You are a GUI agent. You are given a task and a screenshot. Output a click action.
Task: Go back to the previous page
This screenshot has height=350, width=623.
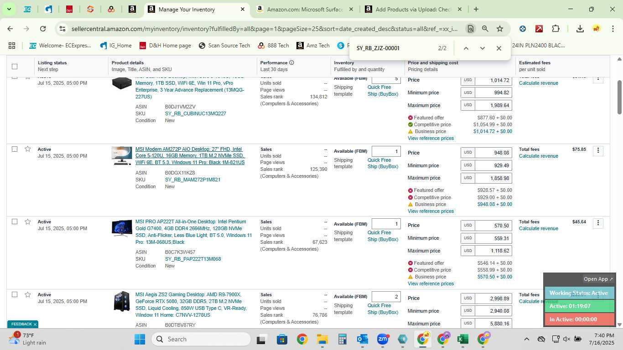[x=10, y=29]
